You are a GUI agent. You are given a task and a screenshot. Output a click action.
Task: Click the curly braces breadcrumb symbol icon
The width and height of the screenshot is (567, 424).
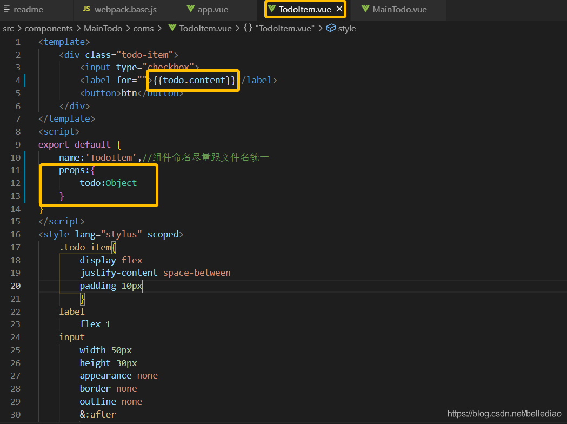(x=248, y=28)
